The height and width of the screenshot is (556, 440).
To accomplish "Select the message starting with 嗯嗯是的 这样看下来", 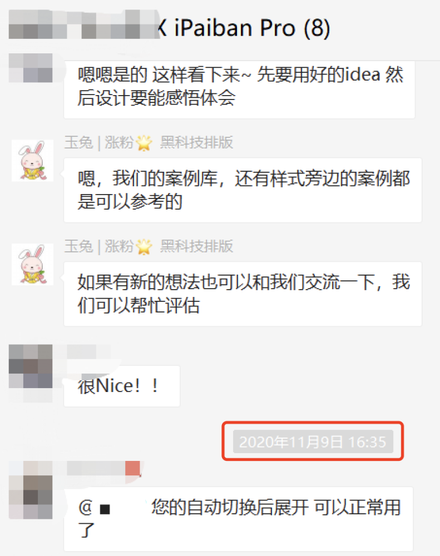I will 239,87.
